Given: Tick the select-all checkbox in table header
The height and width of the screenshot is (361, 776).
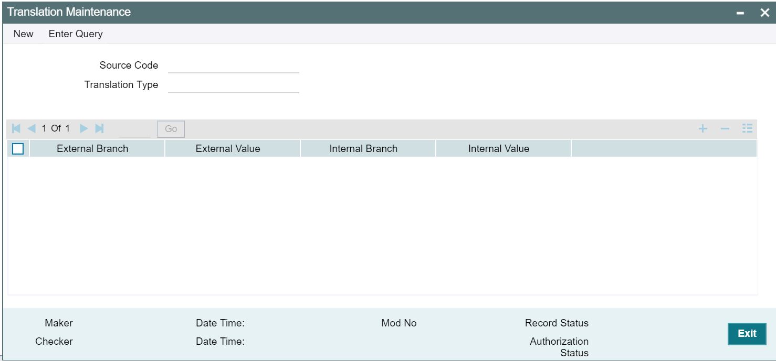Looking at the screenshot, I should [18, 149].
